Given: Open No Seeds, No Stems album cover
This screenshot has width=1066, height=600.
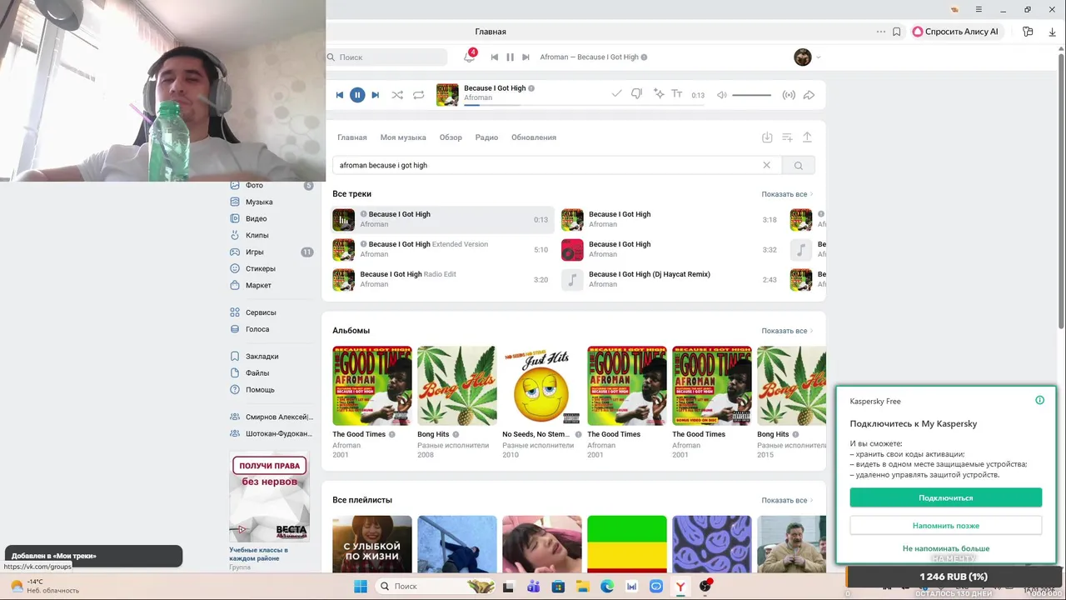Looking at the screenshot, I should point(542,386).
